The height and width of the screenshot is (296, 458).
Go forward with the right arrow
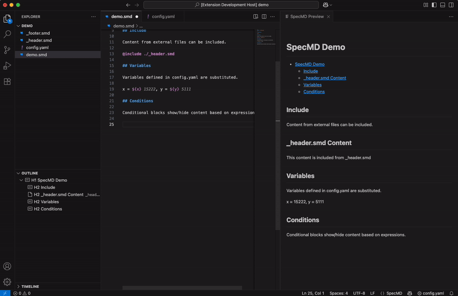click(137, 5)
